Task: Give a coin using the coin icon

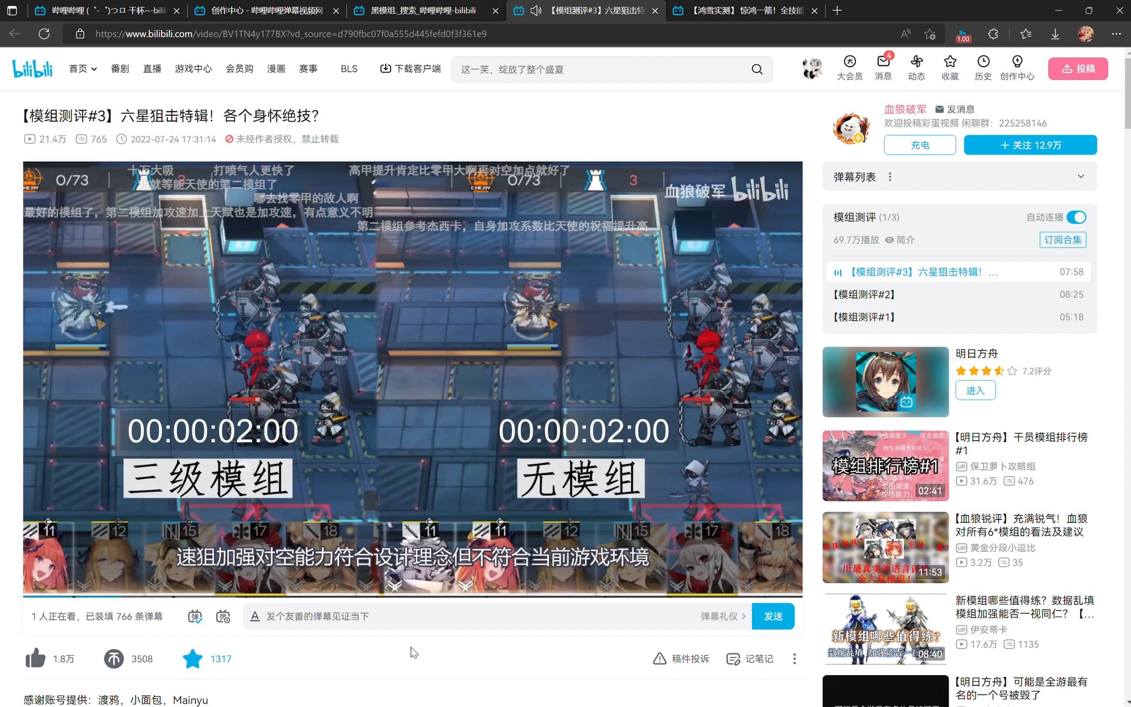Action: (x=114, y=658)
